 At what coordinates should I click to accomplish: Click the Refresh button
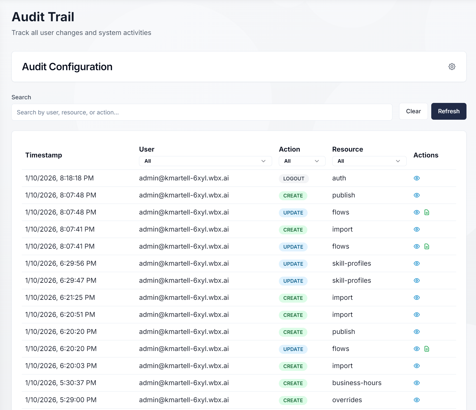[449, 111]
